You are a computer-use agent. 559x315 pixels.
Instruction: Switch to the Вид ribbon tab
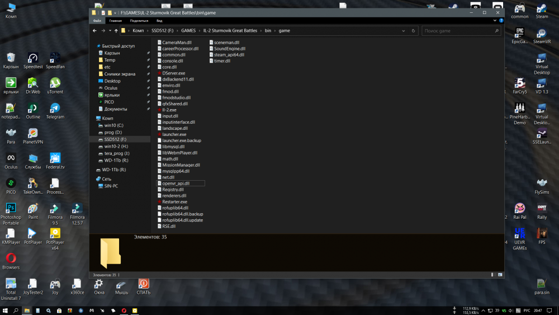pyautogui.click(x=159, y=21)
